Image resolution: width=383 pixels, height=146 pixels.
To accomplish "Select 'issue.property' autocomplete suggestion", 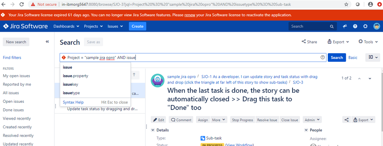I will (x=95, y=76).
